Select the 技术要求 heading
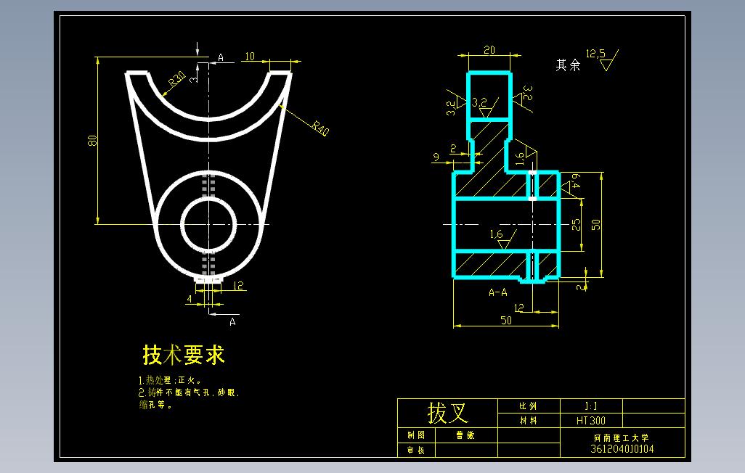Image resolution: width=745 pixels, height=473 pixels. pos(184,355)
